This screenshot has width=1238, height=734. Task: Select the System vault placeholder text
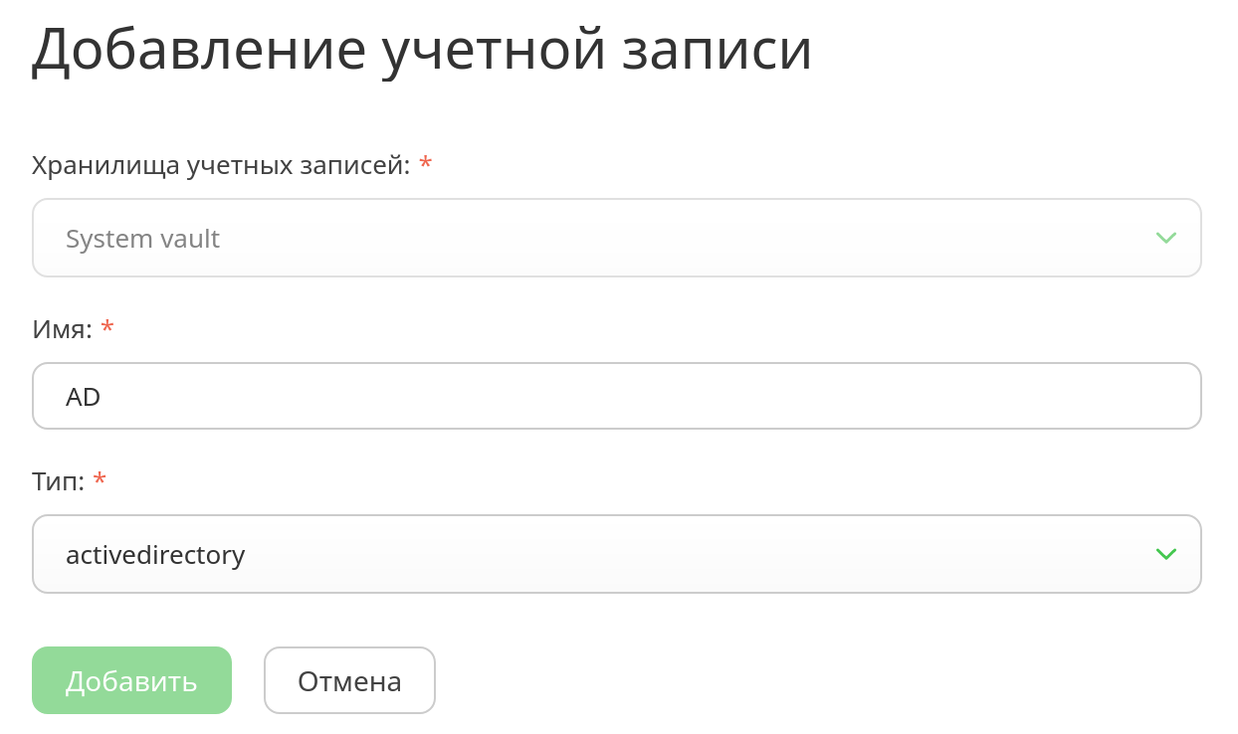pos(142,239)
